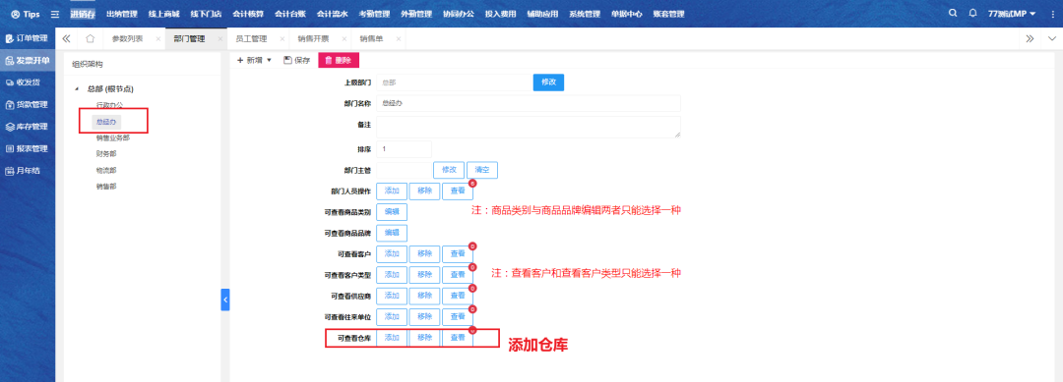Click the red 删除 button
Image resolution: width=1063 pixels, height=382 pixels.
coord(339,60)
